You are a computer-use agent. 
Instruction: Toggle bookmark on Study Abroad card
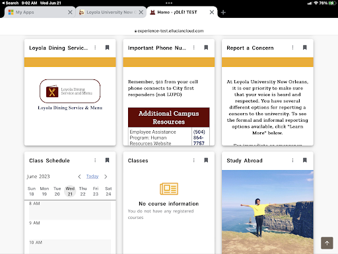[x=305, y=160]
